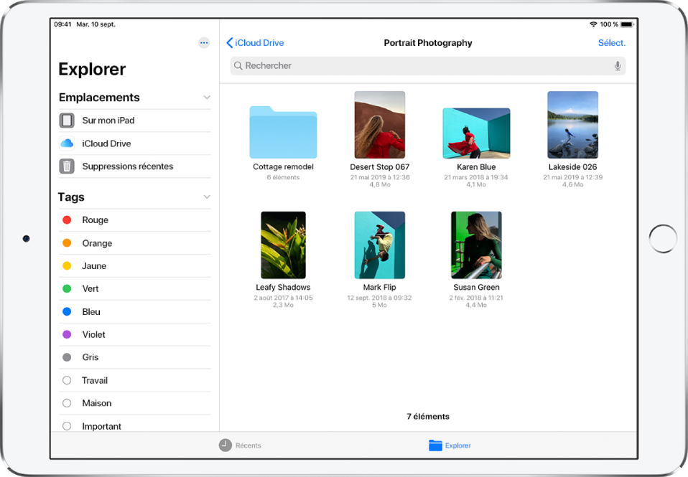
Task: Collapse the Emplacements section chevron
Action: point(207,97)
